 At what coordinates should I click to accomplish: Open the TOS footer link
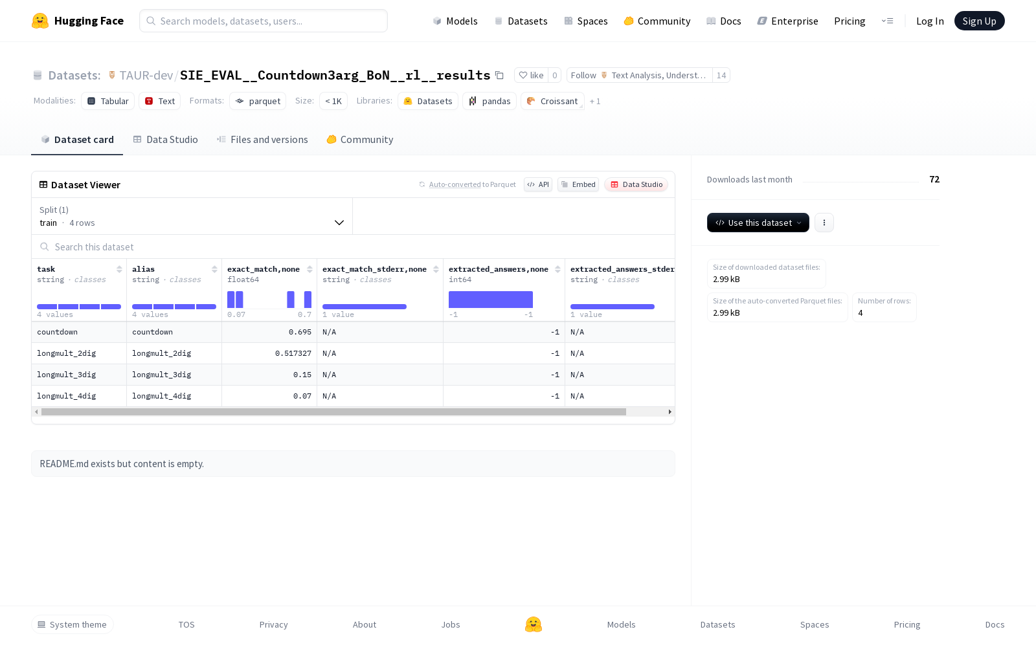click(x=186, y=624)
